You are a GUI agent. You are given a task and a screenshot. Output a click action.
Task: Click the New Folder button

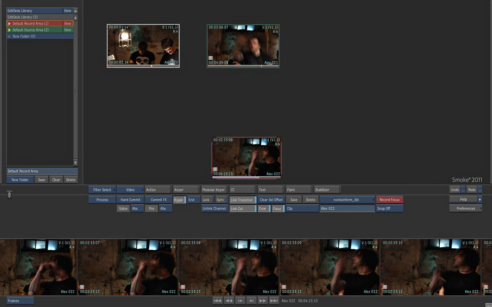click(20, 180)
